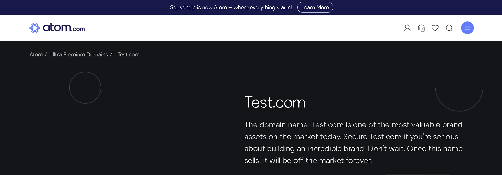Click the slash separator right after the Atom breadcrumb

click(46, 55)
